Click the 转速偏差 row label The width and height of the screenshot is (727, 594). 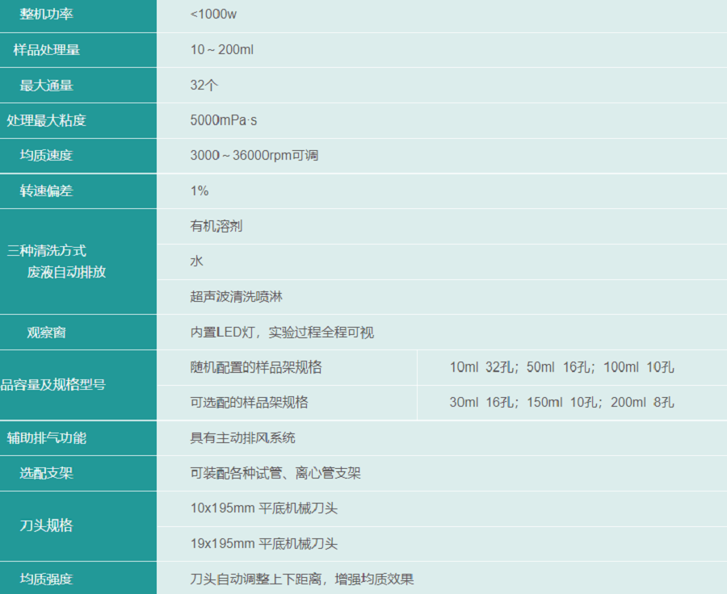click(x=46, y=190)
